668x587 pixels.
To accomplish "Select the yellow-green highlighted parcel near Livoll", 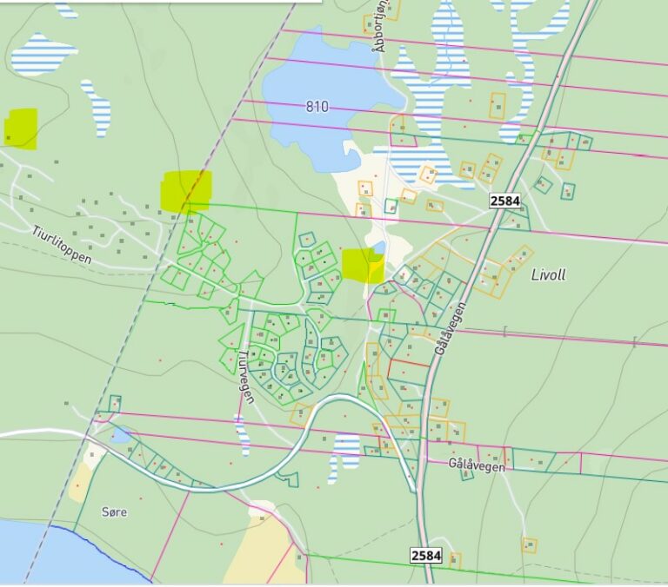I will (x=363, y=266).
